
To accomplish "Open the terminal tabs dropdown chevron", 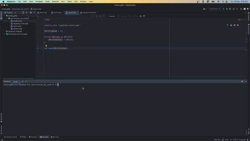I will pos(26,81).
